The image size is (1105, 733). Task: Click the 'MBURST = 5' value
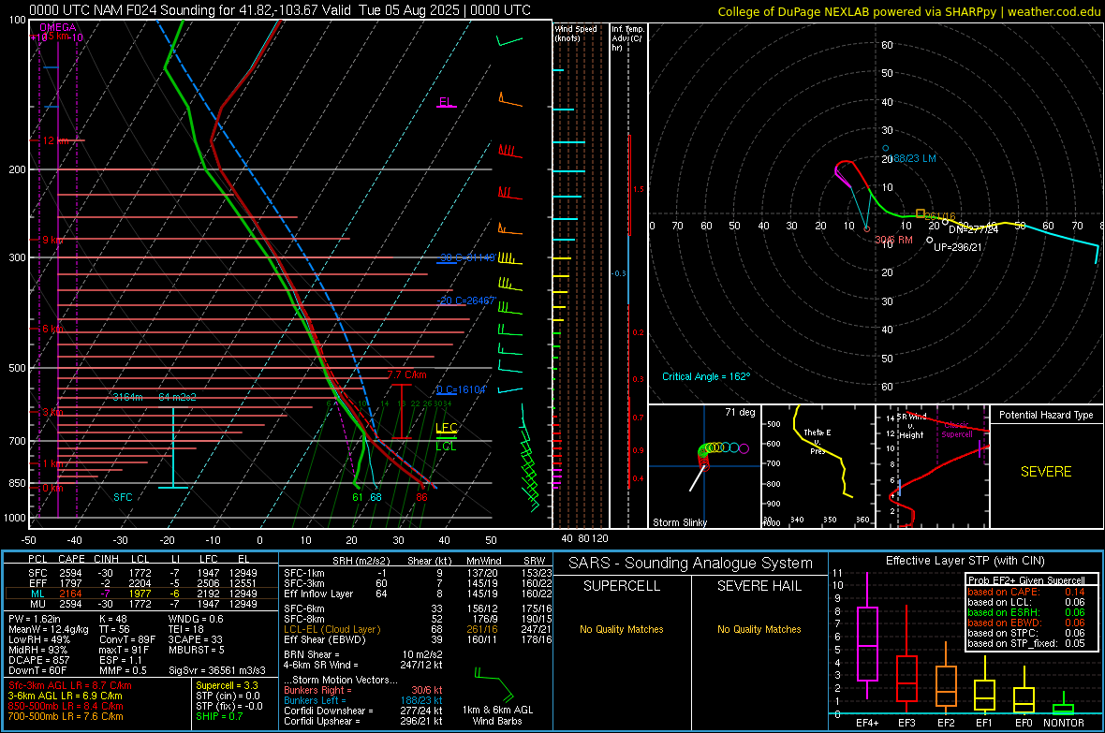point(196,649)
